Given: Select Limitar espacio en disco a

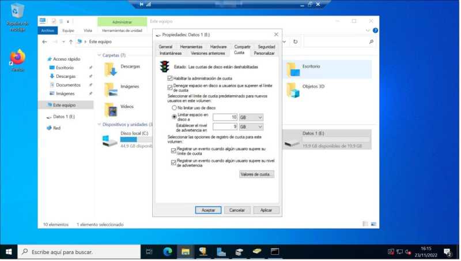Looking at the screenshot, I should (x=175, y=117).
